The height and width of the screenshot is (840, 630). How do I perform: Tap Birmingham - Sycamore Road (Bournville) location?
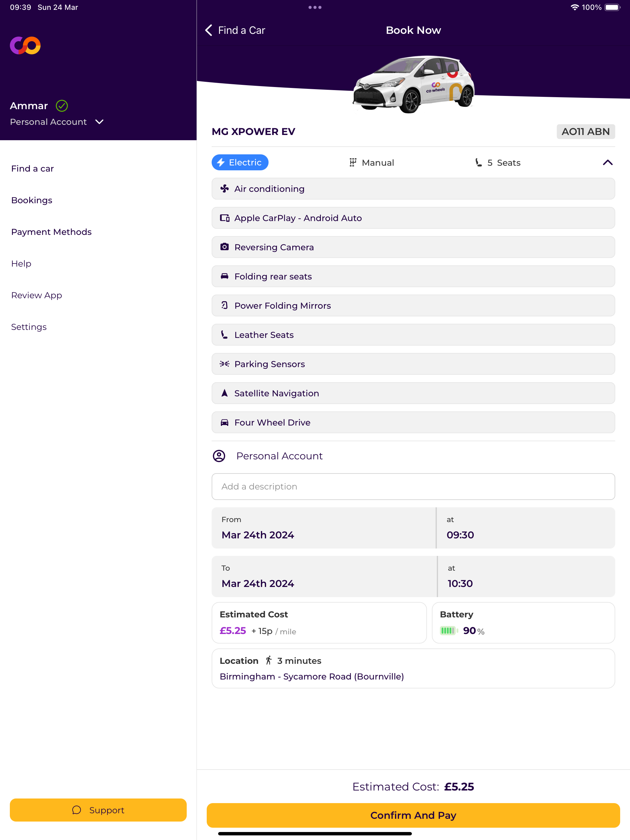312,677
